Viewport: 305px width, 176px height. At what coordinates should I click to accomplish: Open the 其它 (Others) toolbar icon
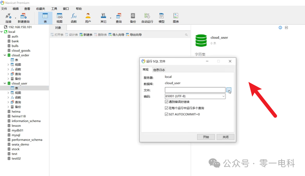pyautogui.click(x=103, y=18)
